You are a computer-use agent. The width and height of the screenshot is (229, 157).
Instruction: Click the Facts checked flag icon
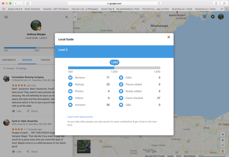[x=121, y=98]
